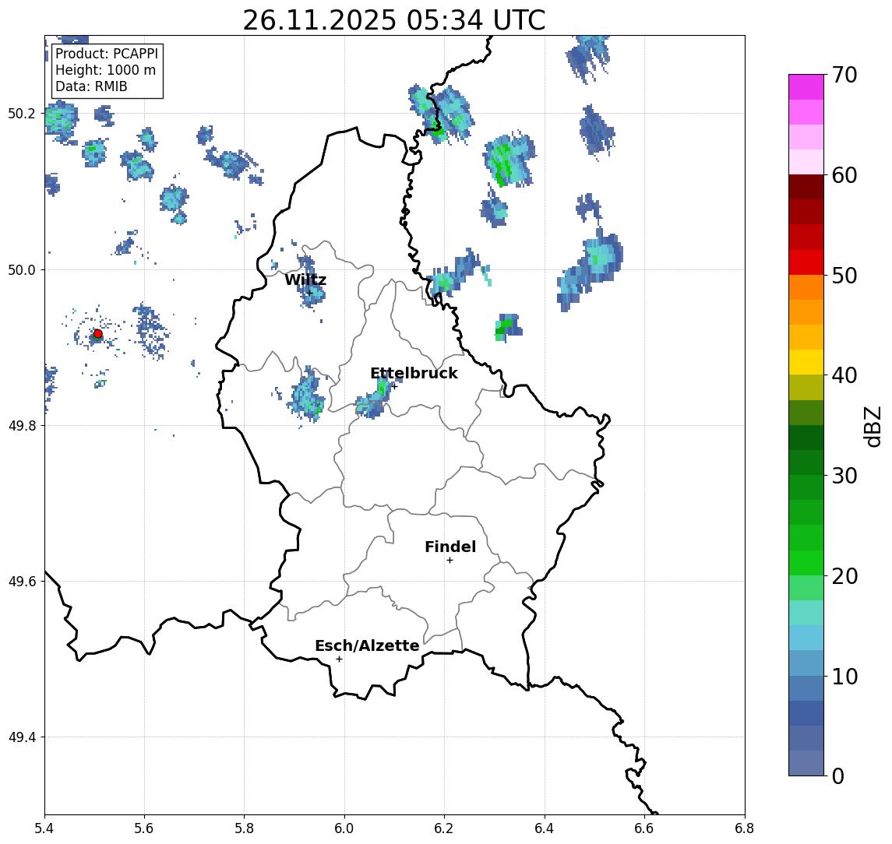Click the 20 dBZ colorbar tick label
This screenshot has height=844, width=892.
[844, 575]
